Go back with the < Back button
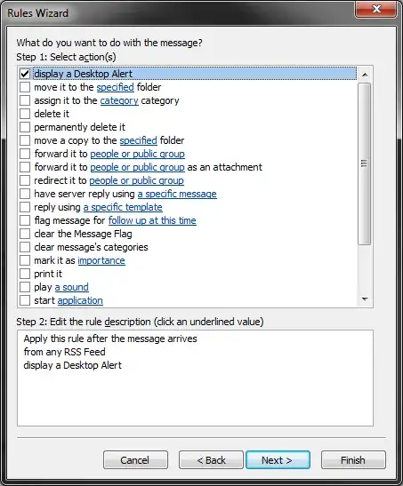 pos(211,460)
